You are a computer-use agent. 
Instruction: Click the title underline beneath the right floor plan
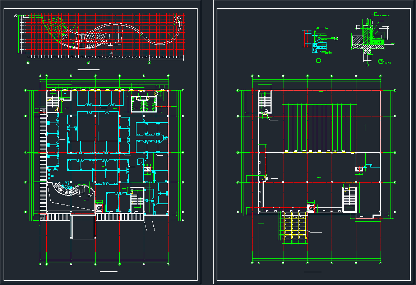tap(313, 272)
